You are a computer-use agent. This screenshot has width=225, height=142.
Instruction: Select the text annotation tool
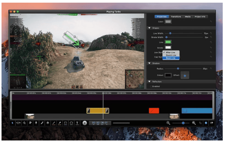(x=77, y=123)
